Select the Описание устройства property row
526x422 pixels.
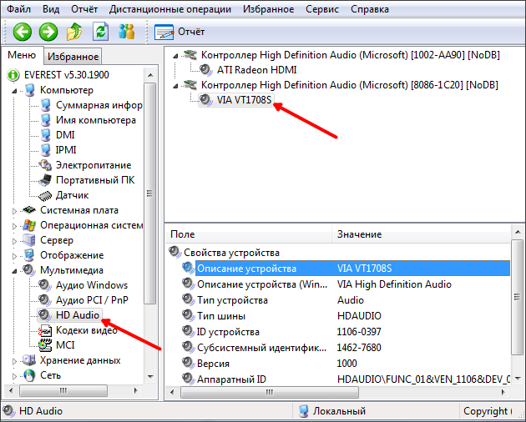click(x=246, y=269)
